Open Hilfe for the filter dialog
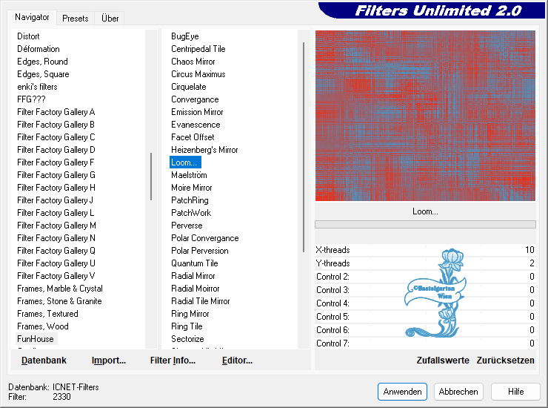The image size is (548, 408). pyautogui.click(x=515, y=392)
